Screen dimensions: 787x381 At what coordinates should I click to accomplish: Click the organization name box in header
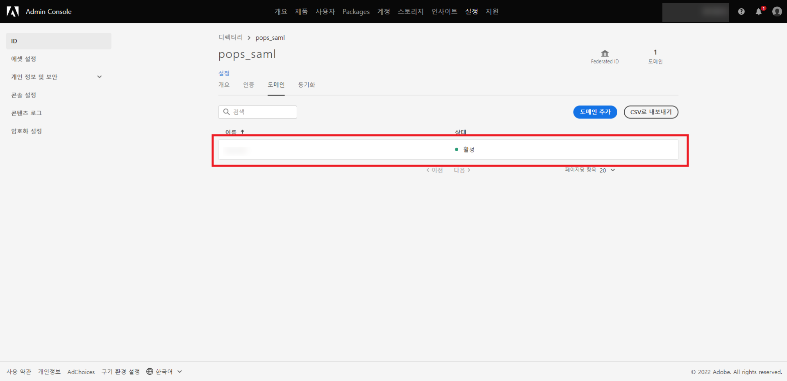pyautogui.click(x=696, y=12)
